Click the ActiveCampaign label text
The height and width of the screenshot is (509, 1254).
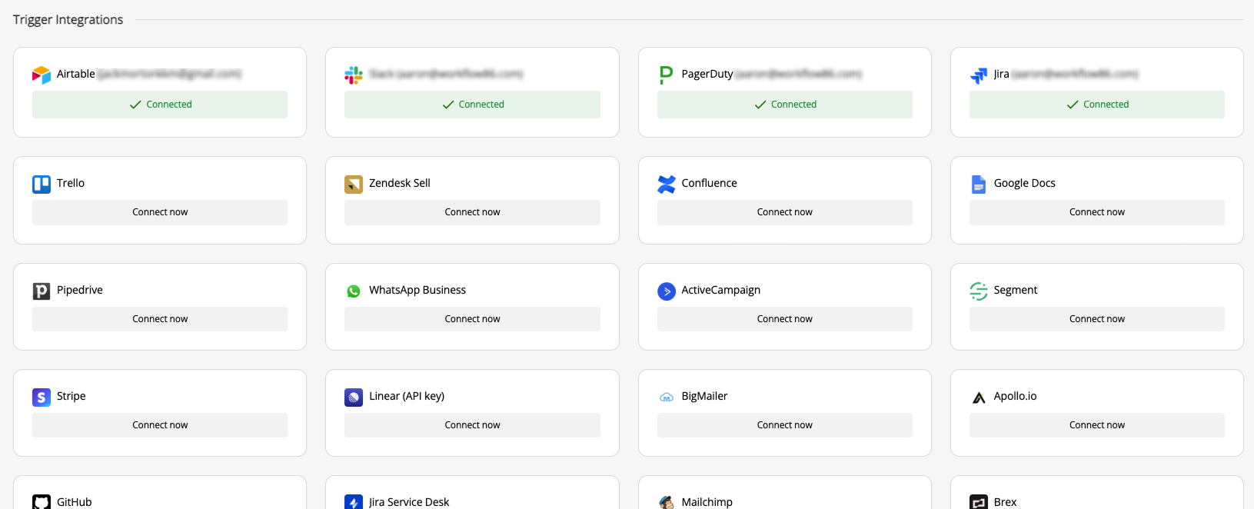[720, 290]
